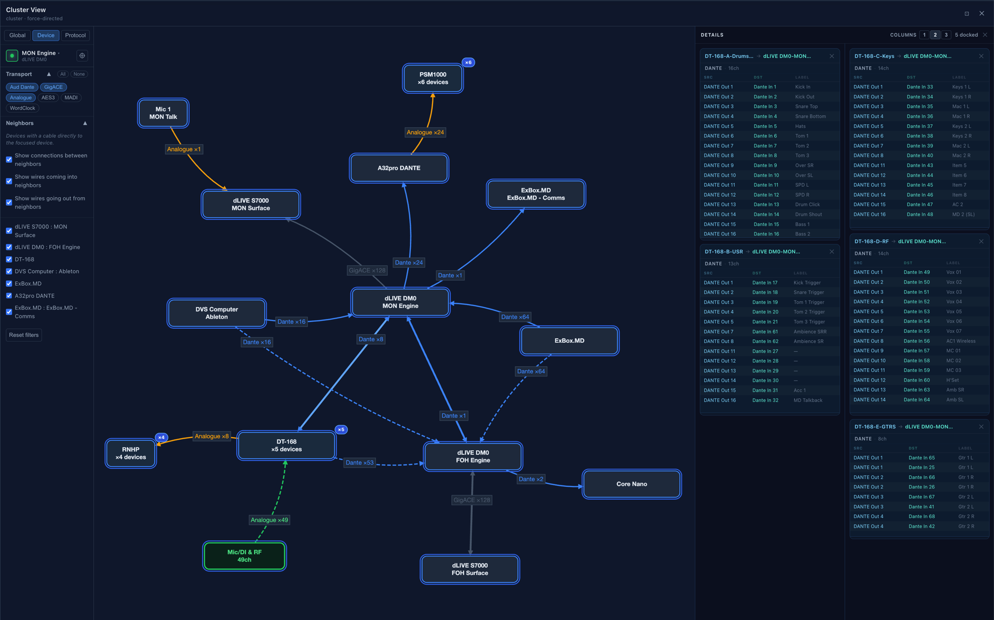Click the Analogue x24 edge label

[425, 133]
